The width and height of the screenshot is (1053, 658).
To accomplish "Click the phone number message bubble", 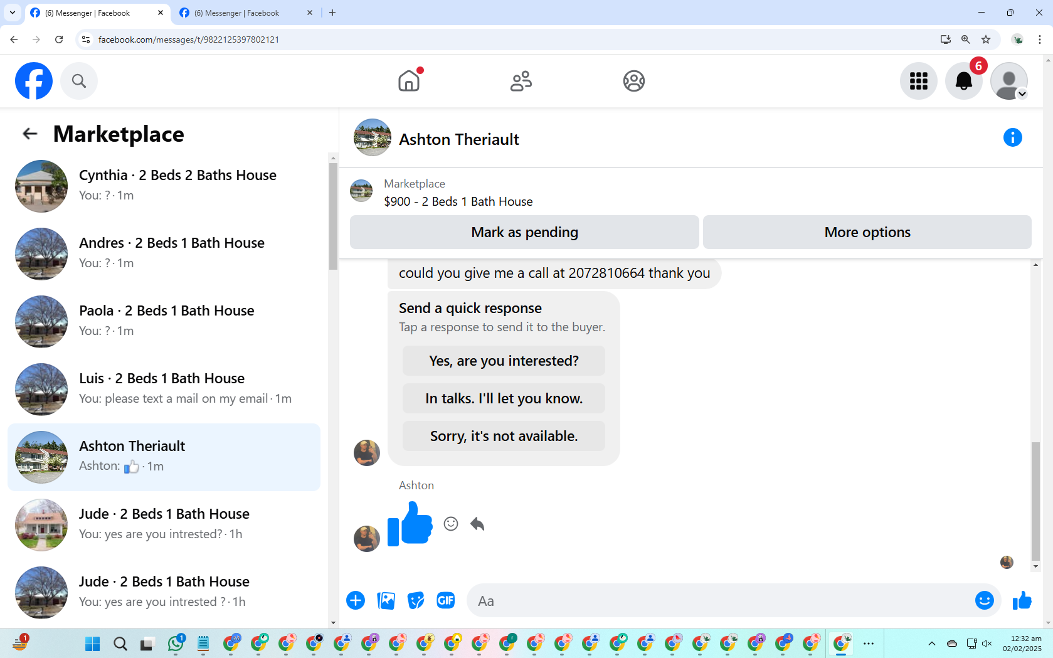I will pyautogui.click(x=554, y=273).
